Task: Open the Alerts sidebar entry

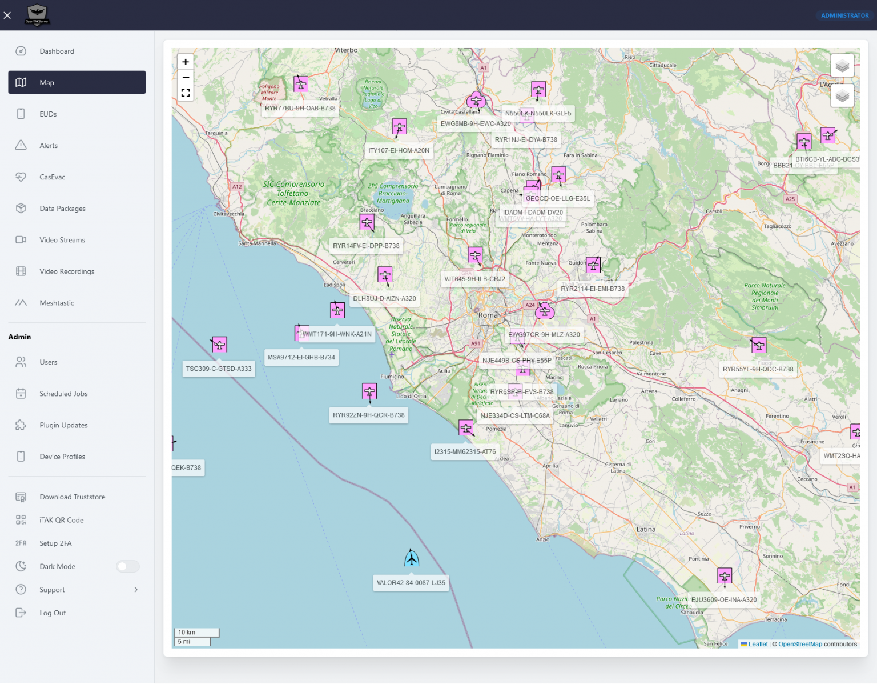Action: pos(49,145)
